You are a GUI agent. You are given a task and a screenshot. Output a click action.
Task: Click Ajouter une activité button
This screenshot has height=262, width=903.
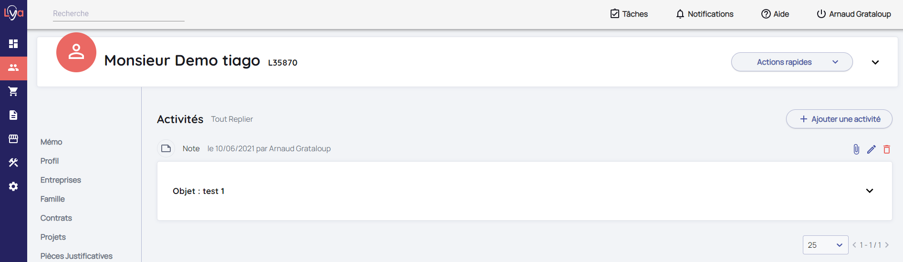pyautogui.click(x=839, y=119)
